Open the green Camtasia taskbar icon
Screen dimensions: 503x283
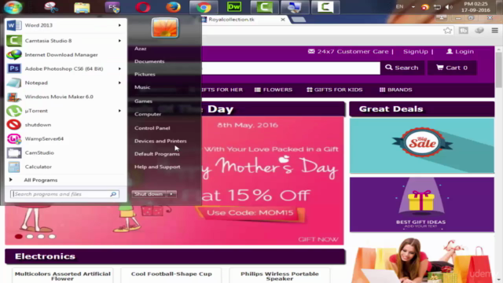[x=264, y=7]
